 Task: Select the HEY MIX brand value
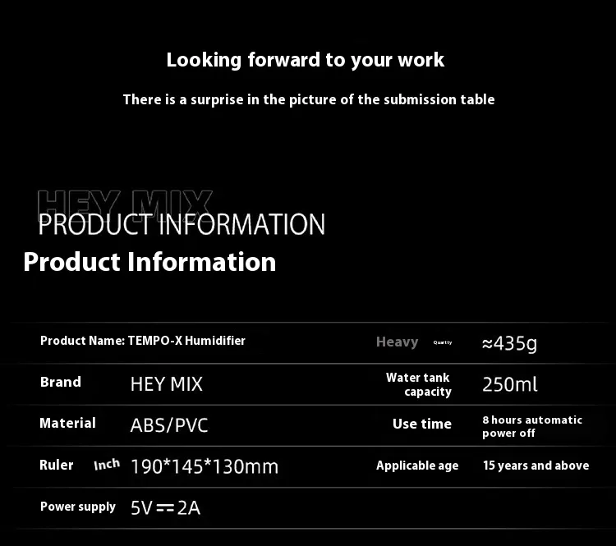click(x=166, y=383)
